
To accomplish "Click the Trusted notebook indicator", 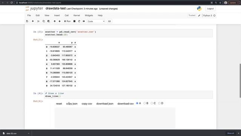I will [192, 15].
